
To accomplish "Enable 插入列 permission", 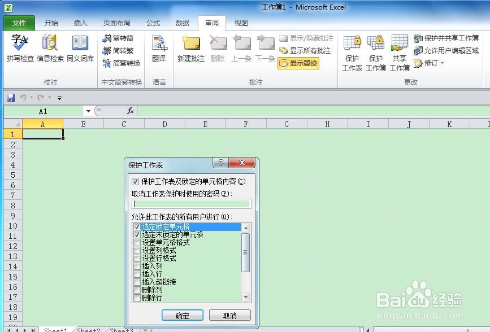I will pyautogui.click(x=137, y=267).
